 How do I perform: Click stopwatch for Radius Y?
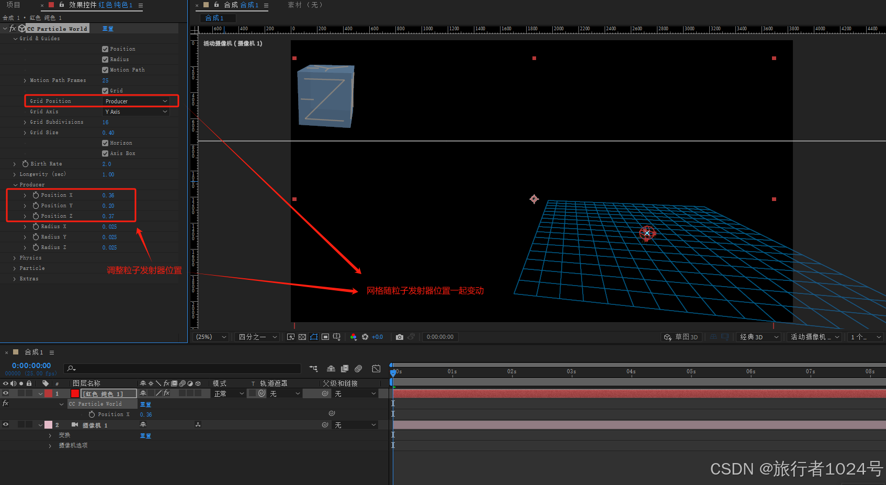36,237
